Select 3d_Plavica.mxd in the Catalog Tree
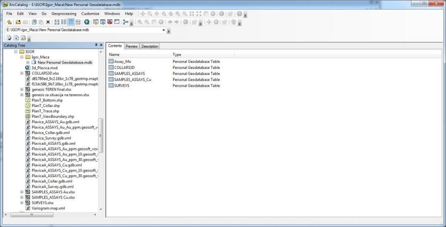 pyautogui.click(x=44, y=68)
